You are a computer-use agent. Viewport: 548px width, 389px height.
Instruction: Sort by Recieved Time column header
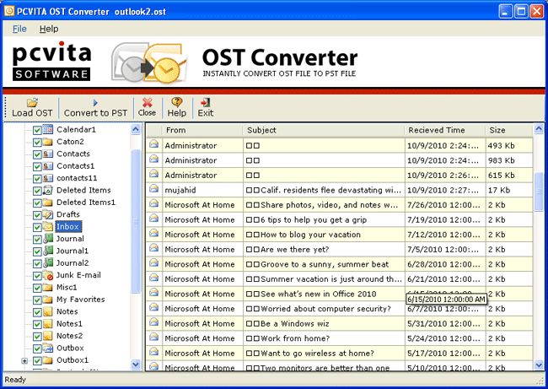click(443, 131)
